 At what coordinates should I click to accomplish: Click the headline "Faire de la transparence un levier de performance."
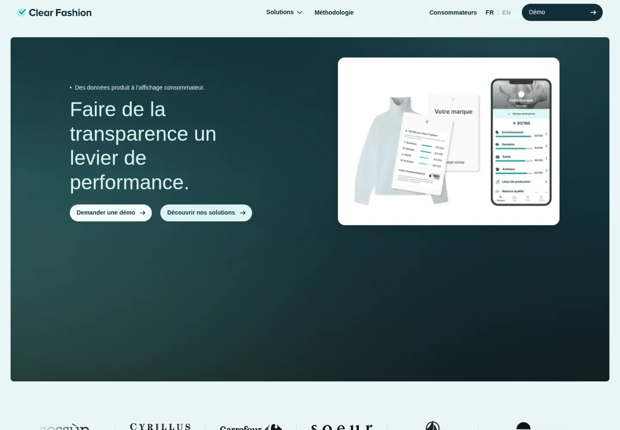pos(143,146)
